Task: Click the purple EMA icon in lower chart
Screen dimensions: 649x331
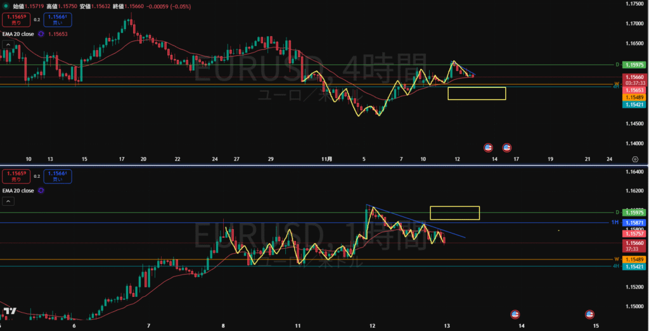Action: pos(41,190)
